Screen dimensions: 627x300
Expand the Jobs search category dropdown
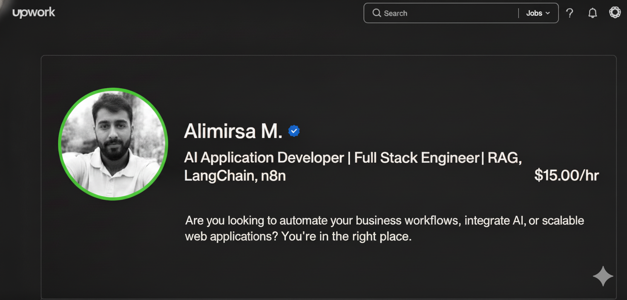[x=538, y=13]
